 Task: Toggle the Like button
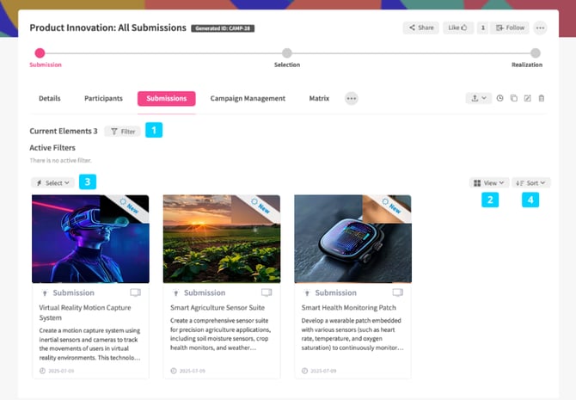[457, 28]
